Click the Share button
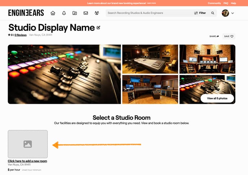248x175 pixels. (x=214, y=36)
